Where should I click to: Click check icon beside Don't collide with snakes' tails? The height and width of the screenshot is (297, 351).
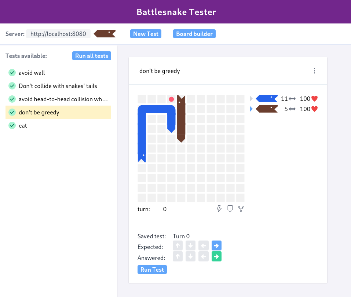(12, 86)
